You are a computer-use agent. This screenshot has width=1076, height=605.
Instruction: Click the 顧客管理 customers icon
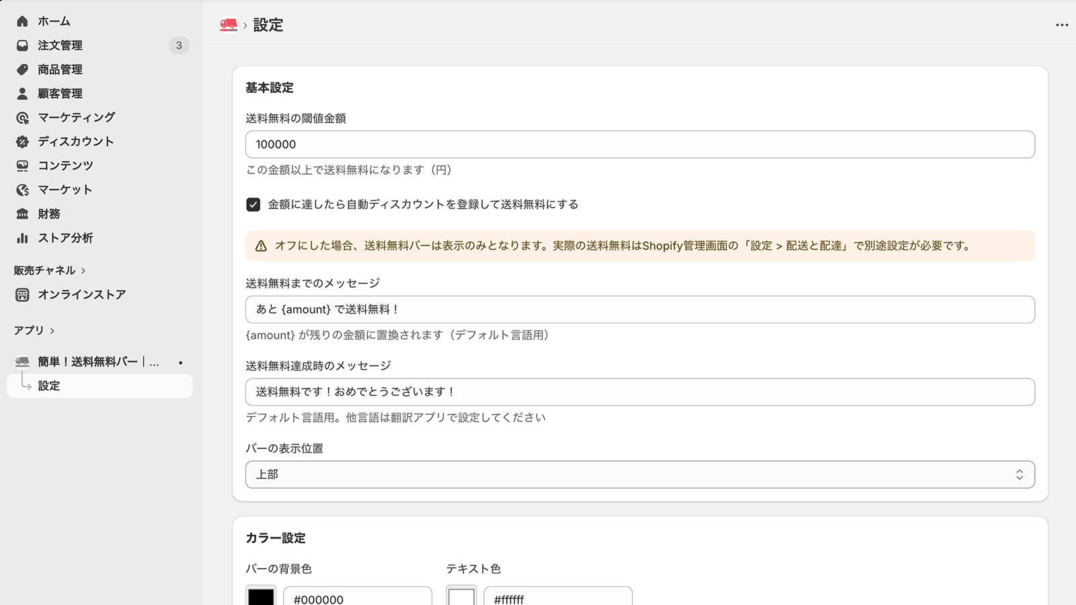click(21, 93)
